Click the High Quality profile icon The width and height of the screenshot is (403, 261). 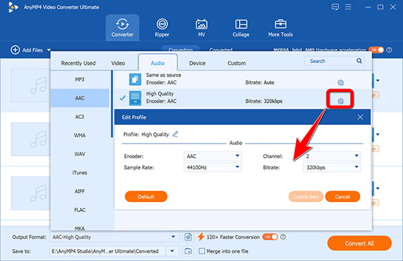[135, 98]
